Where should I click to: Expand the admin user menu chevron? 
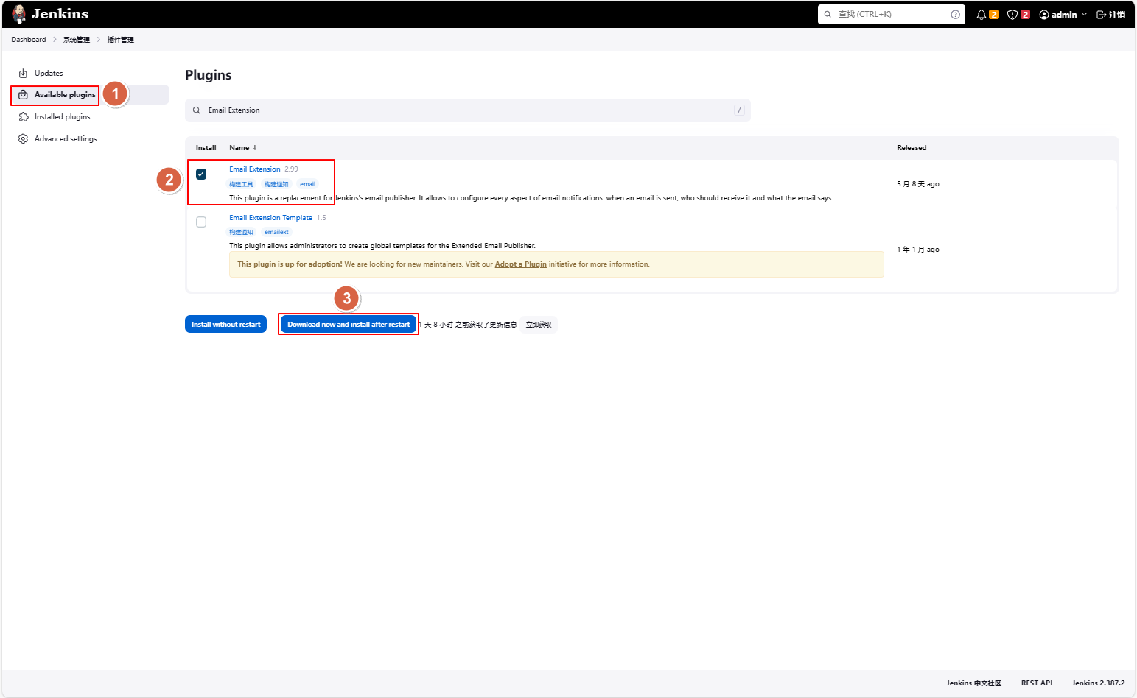point(1084,15)
